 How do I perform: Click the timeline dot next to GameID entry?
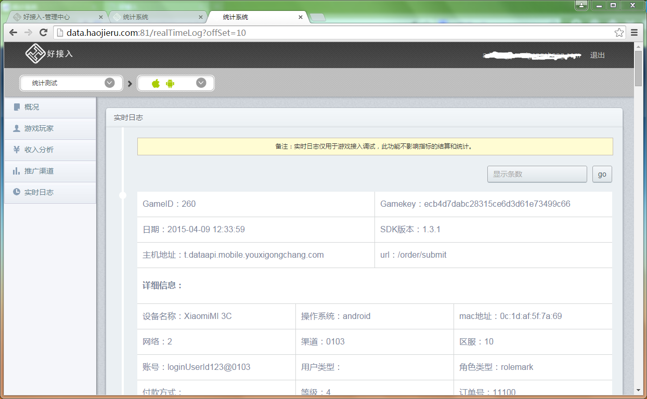[123, 195]
